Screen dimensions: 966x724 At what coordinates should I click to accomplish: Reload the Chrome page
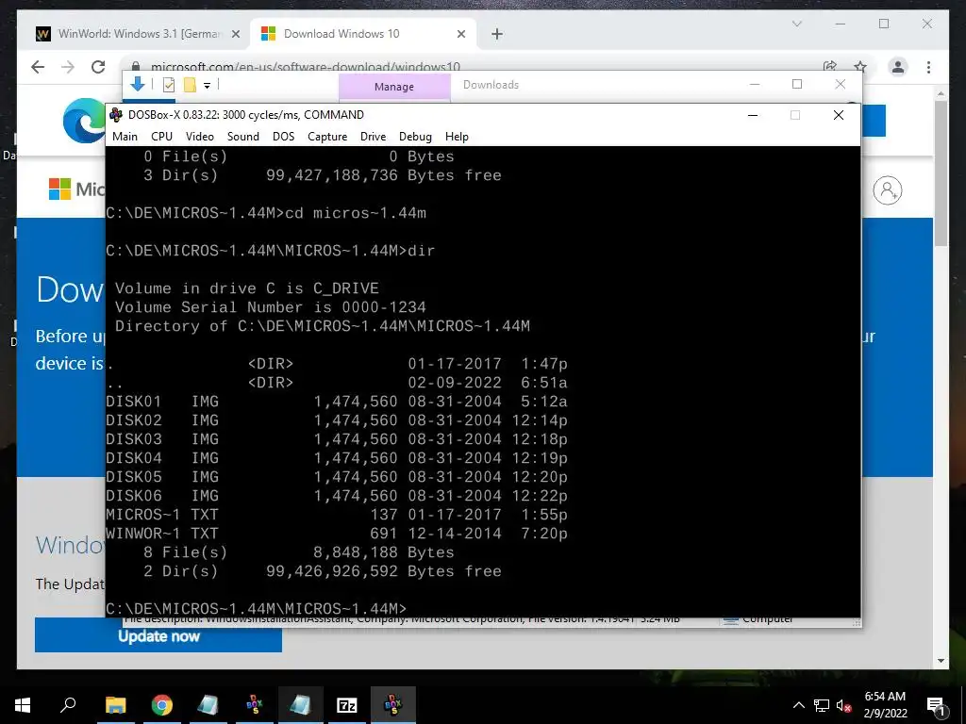point(98,67)
